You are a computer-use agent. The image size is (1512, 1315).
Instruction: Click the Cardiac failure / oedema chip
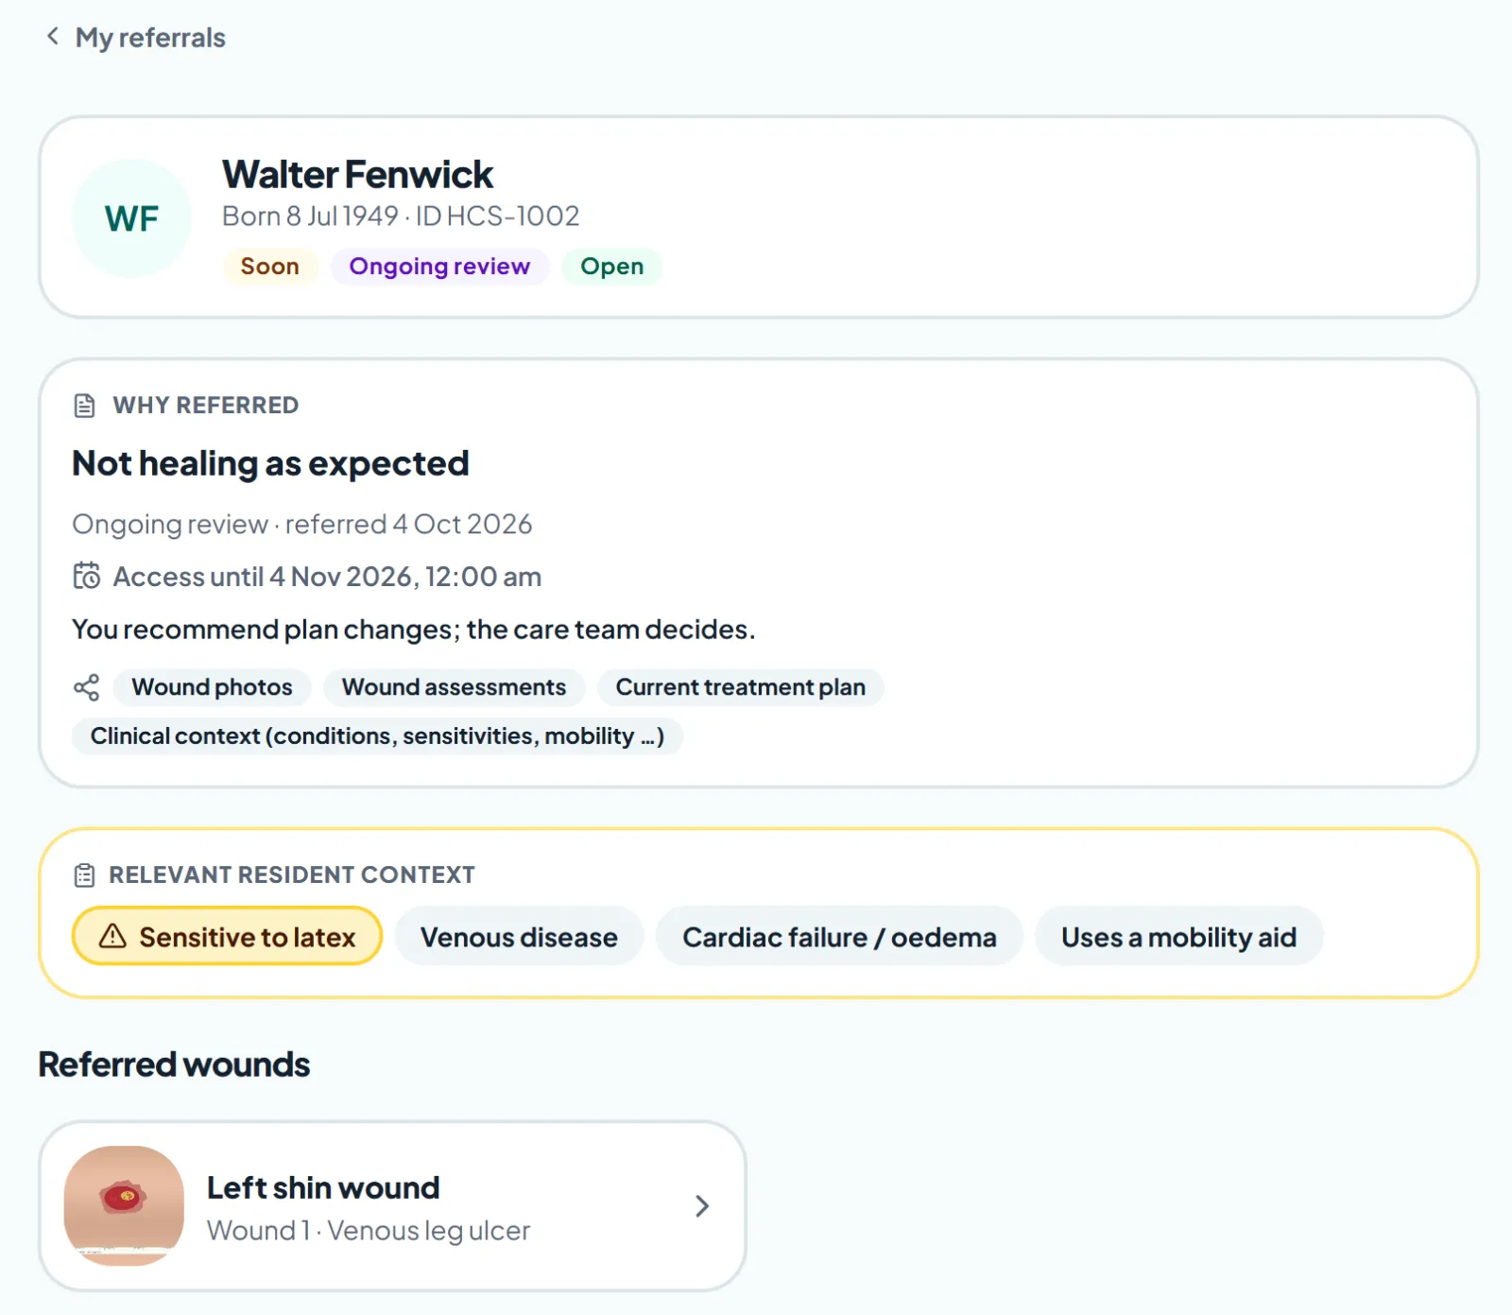(x=839, y=937)
